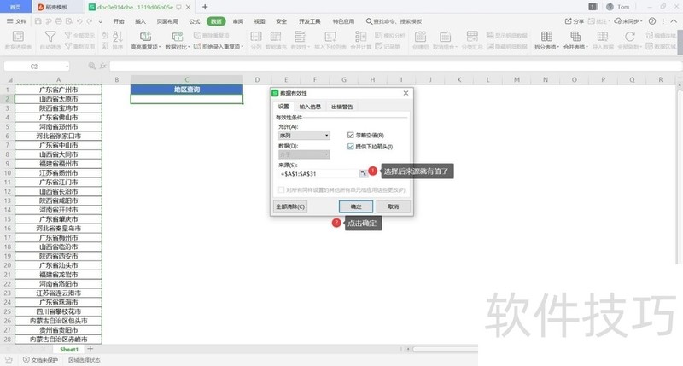Open a new document tab with plus
The width and height of the screenshot is (683, 366).
[205, 7]
